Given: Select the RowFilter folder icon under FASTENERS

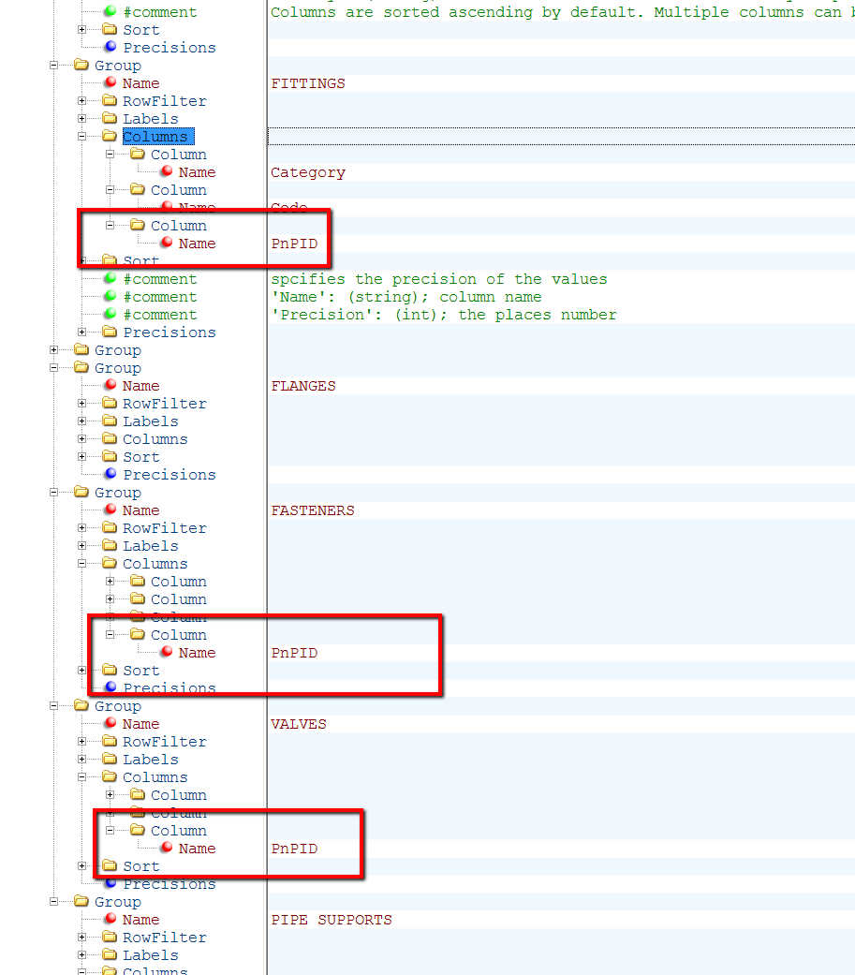Looking at the screenshot, I should pyautogui.click(x=109, y=527).
